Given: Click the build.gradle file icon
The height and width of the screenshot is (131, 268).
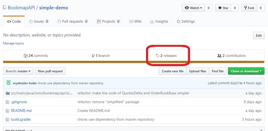Looking at the screenshot, I should pyautogui.click(x=7, y=119).
